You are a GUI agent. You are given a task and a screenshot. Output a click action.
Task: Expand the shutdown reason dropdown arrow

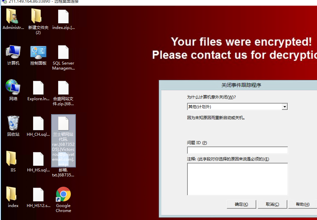285,107
